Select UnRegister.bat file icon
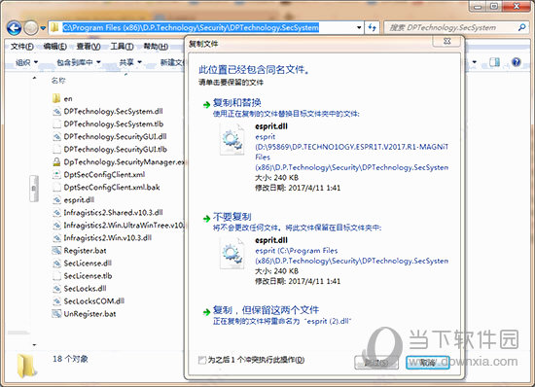The height and width of the screenshot is (387, 535). [x=56, y=314]
